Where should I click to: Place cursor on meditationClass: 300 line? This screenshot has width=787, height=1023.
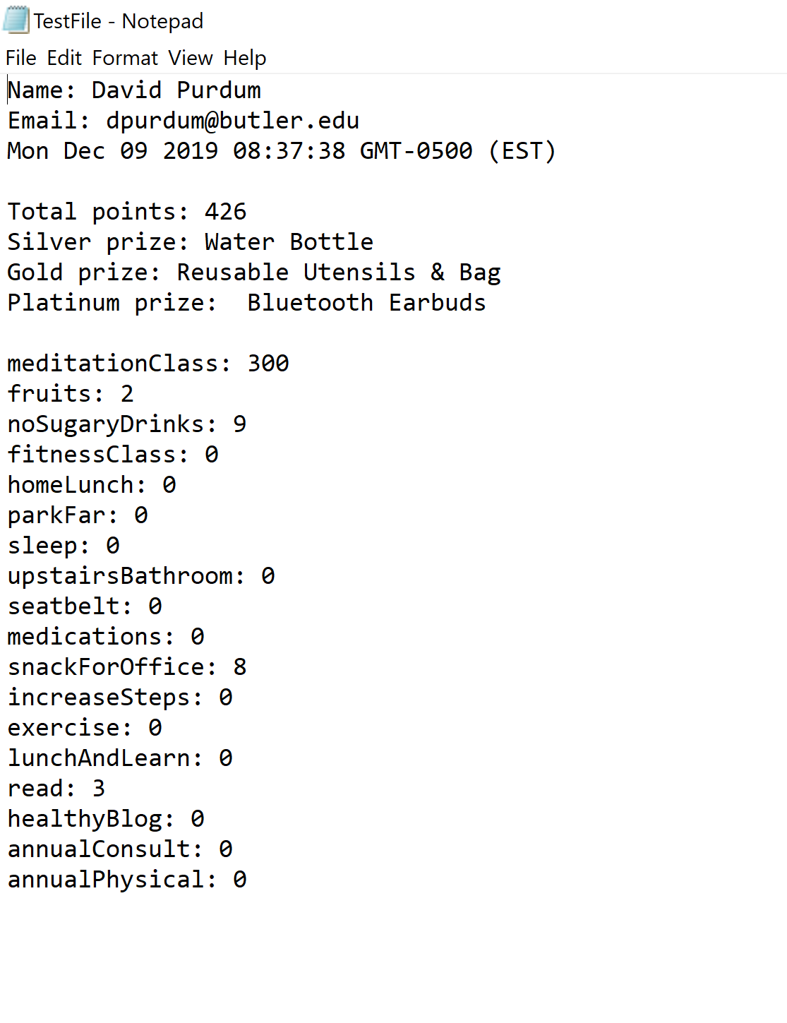click(x=148, y=364)
